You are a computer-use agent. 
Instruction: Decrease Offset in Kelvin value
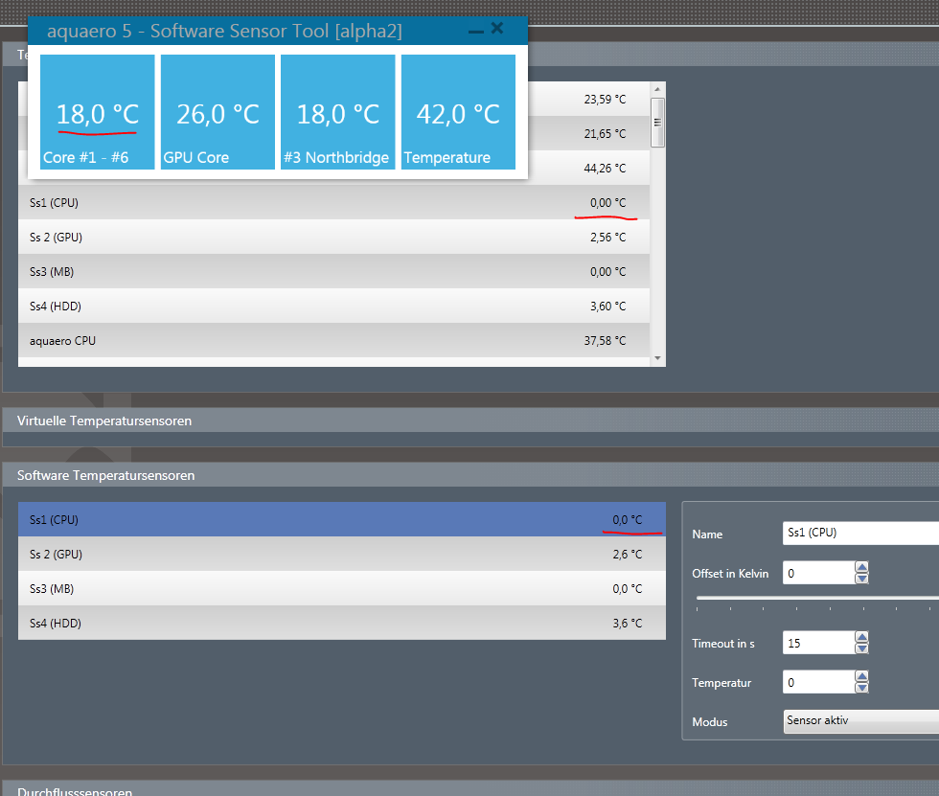pos(861,579)
